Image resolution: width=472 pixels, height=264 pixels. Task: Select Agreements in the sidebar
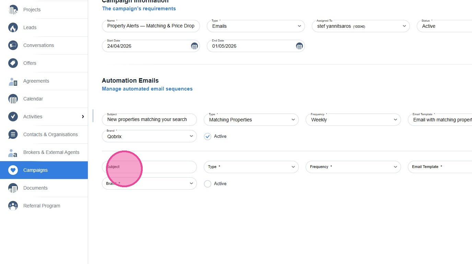click(x=36, y=81)
